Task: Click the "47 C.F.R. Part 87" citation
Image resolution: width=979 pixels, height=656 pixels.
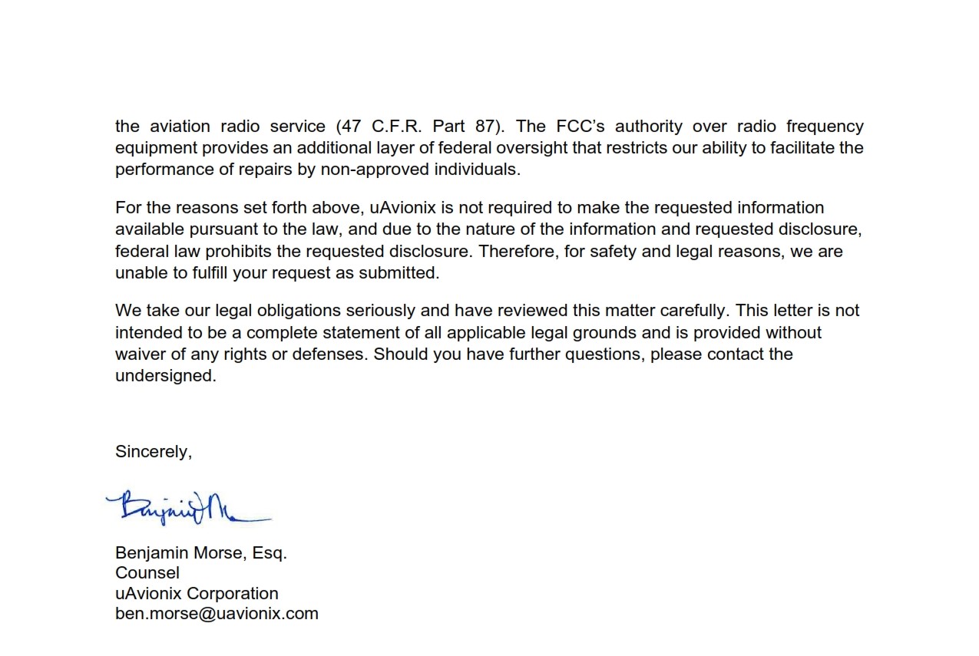Action: point(424,127)
